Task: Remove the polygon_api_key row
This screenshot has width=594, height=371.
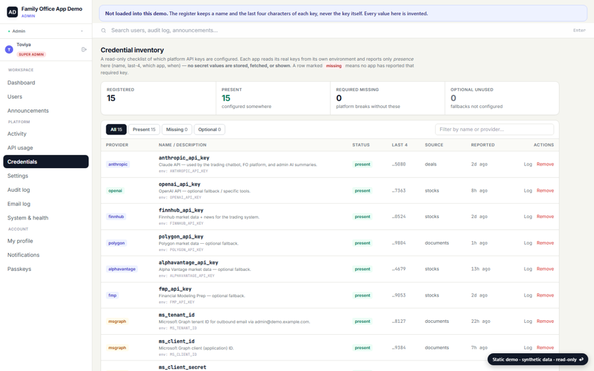Action: (x=545, y=243)
